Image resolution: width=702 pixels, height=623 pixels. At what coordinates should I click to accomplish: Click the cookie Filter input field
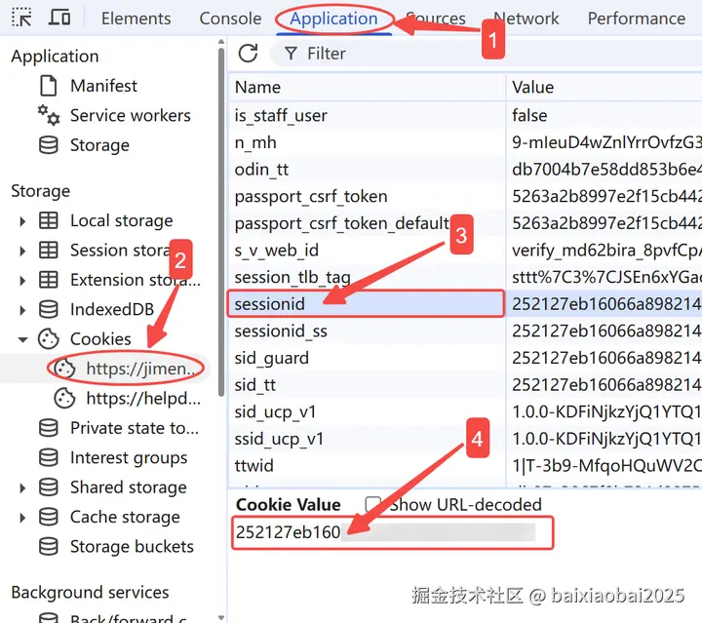point(486,54)
